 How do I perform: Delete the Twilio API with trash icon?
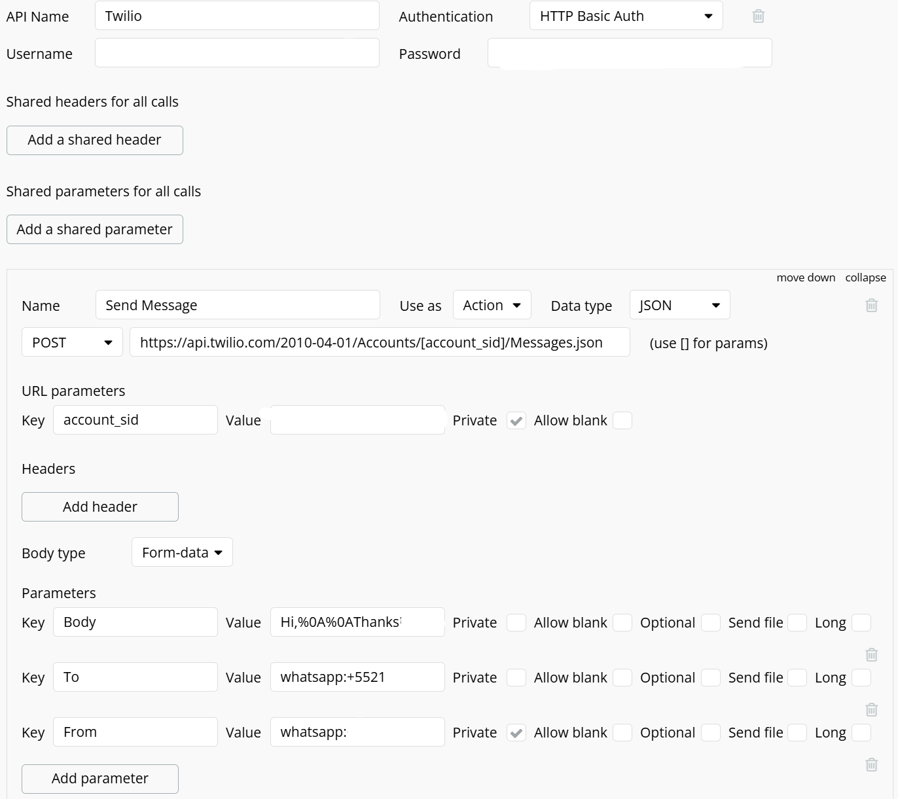tap(758, 16)
